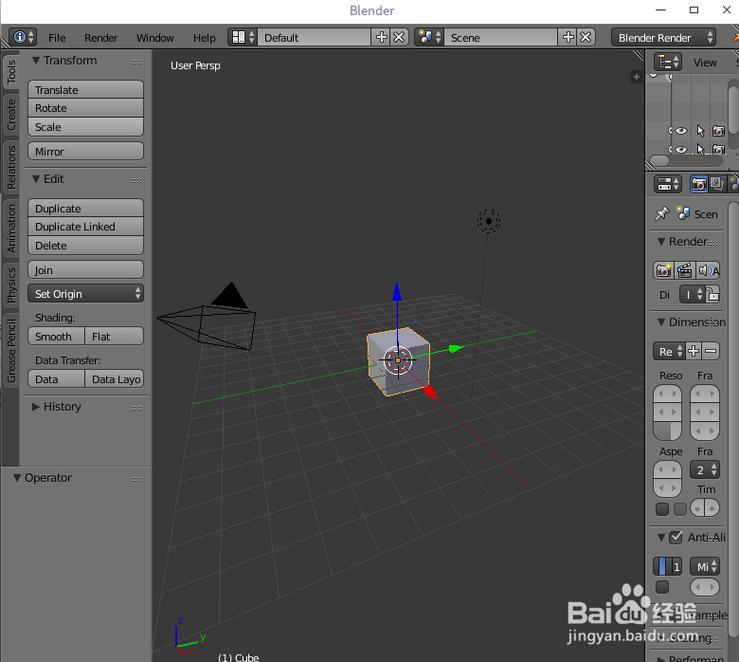Select the Render properties camera tab
The image size is (739, 662).
click(698, 184)
